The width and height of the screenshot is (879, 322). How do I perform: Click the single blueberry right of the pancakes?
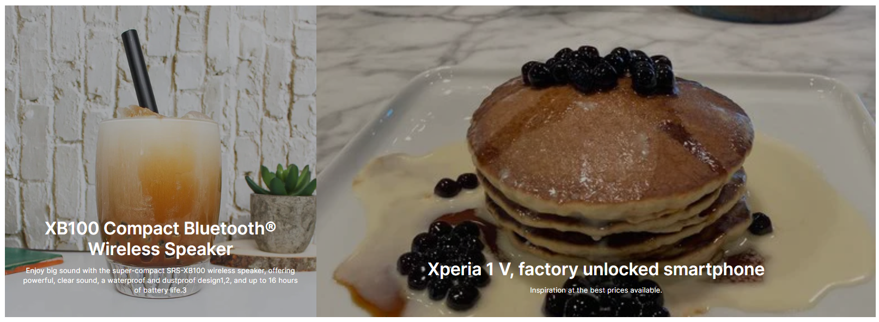761,224
